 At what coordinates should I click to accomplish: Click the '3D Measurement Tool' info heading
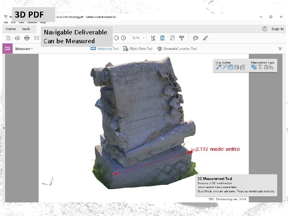point(215,178)
